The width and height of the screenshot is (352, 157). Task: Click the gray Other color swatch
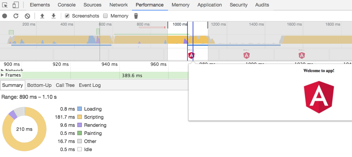pyautogui.click(x=79, y=141)
